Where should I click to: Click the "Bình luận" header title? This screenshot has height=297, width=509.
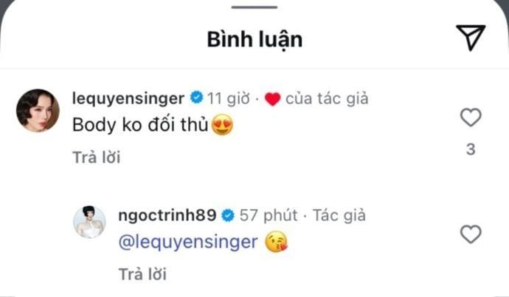254,38
